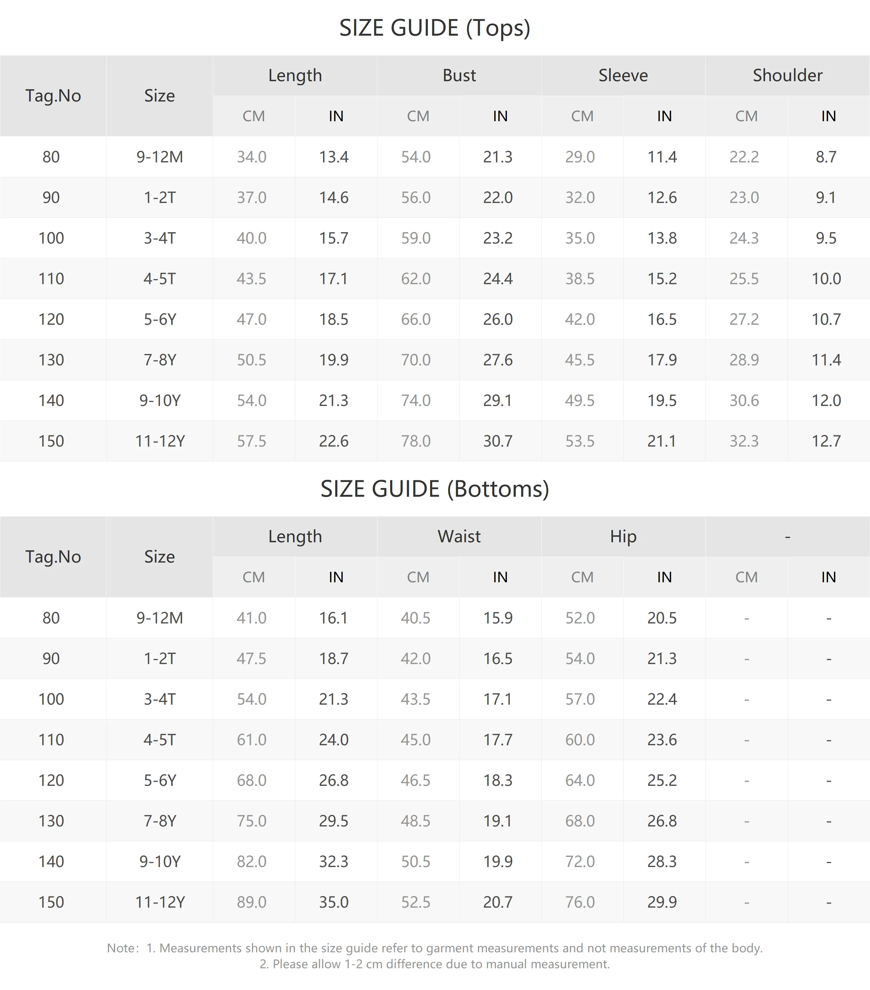Click the SIZE GUIDE (Tops) title
This screenshot has height=990, width=870.
coord(435,28)
